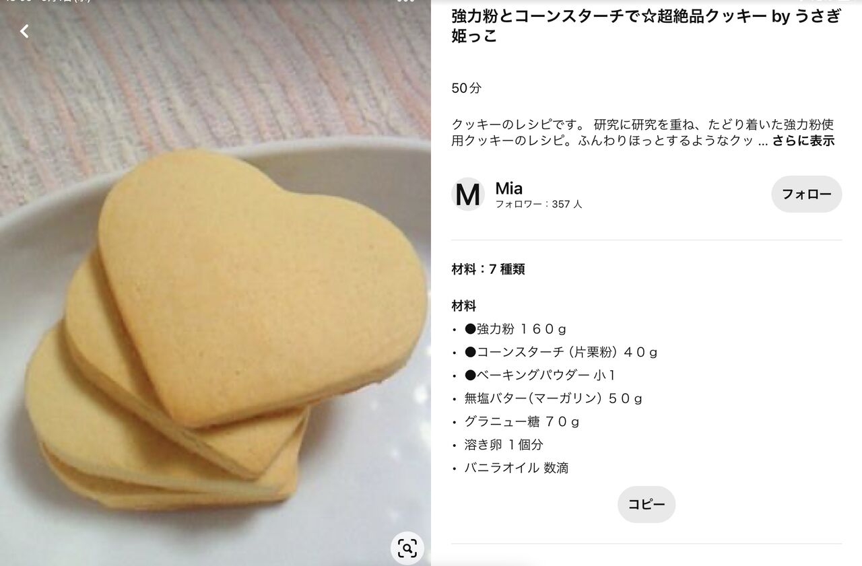Viewport: 862px width, 566px height.
Task: Click the 材料：7種類 heading
Action: tap(488, 269)
